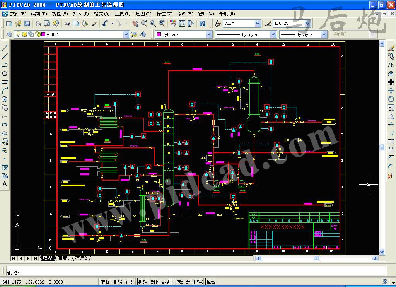This screenshot has width=396, height=287.
Task: Open the ByLayer color control swatch
Action: click(x=183, y=34)
